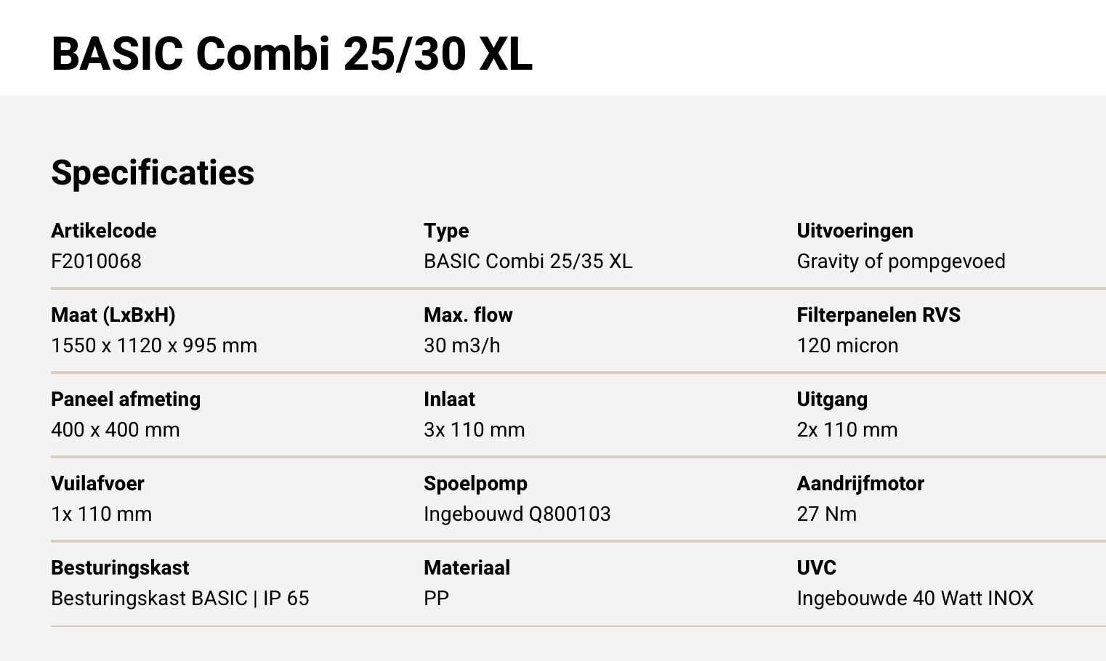Click the Uitvoeringen label

855,231
